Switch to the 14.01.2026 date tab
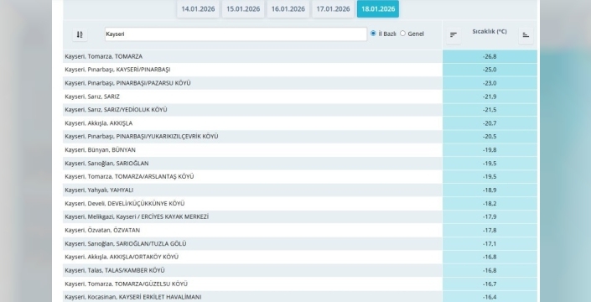 pos(198,9)
